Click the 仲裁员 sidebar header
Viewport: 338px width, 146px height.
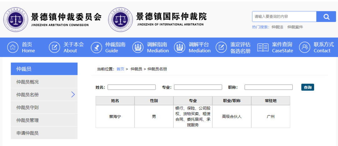[x=44, y=69]
